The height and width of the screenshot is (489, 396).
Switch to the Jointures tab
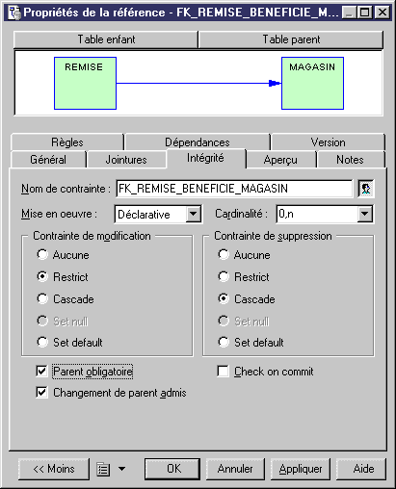(x=126, y=160)
